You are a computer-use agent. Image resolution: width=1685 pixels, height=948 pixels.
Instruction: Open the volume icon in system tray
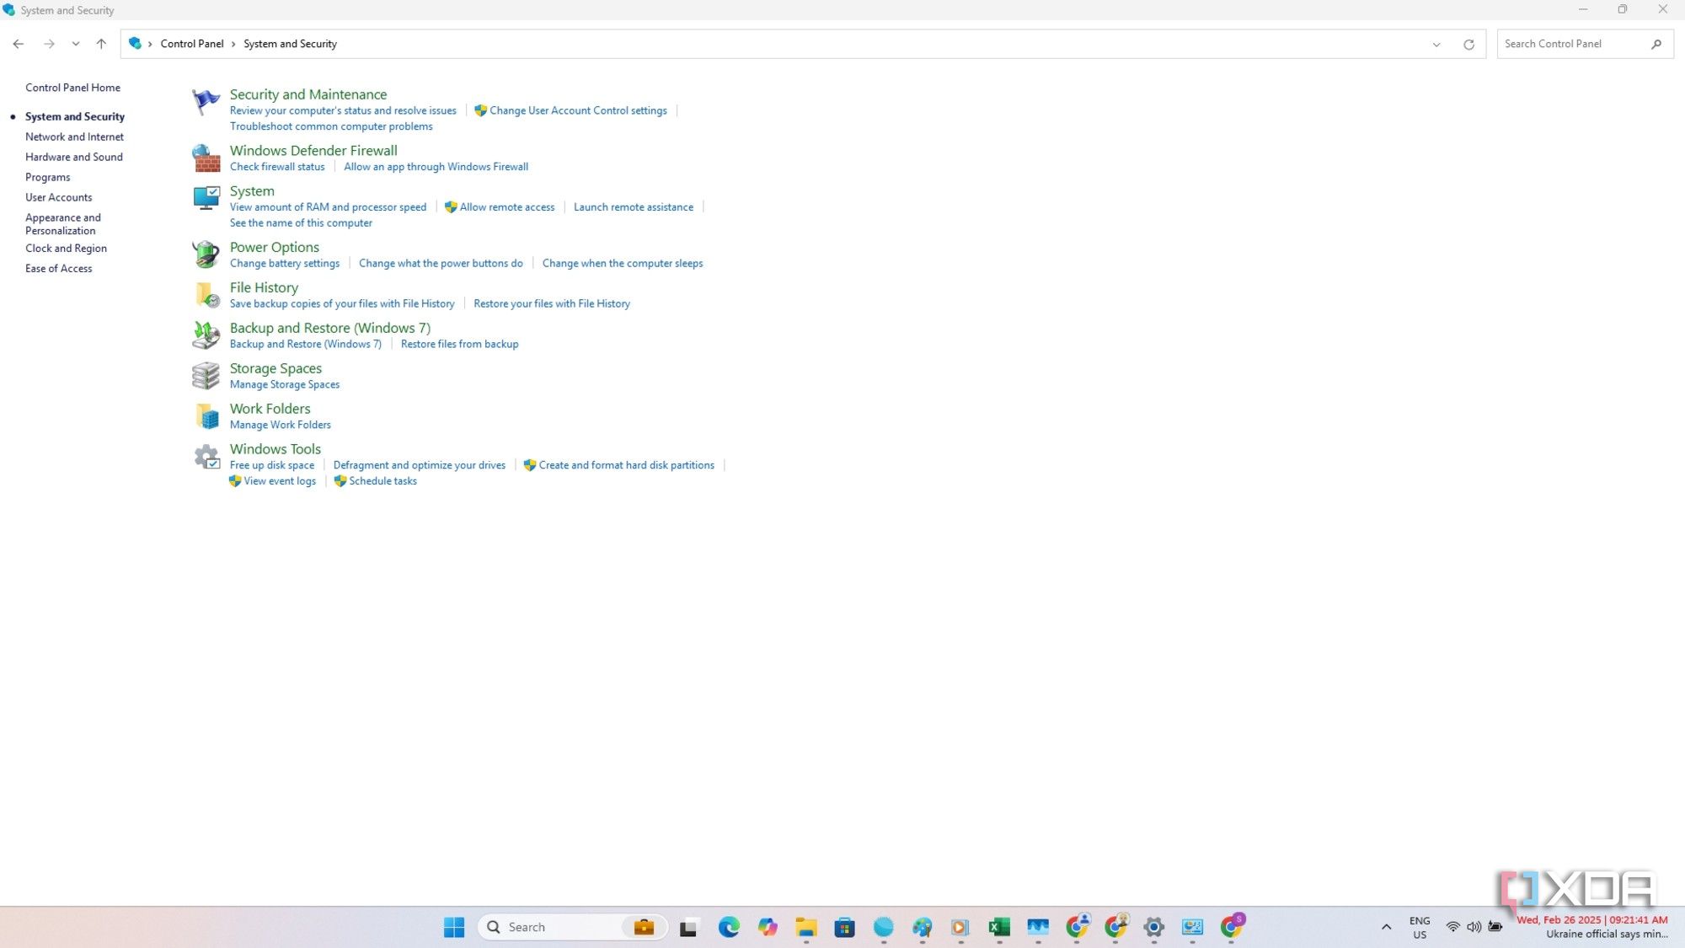coord(1474,927)
